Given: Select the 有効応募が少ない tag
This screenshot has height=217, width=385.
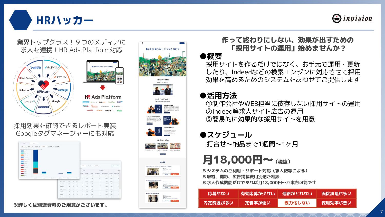Looking at the screenshot, I should pyautogui.click(x=258, y=194).
